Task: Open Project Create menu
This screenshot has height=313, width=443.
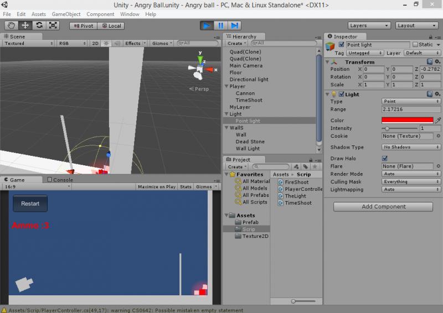Action: (x=237, y=167)
